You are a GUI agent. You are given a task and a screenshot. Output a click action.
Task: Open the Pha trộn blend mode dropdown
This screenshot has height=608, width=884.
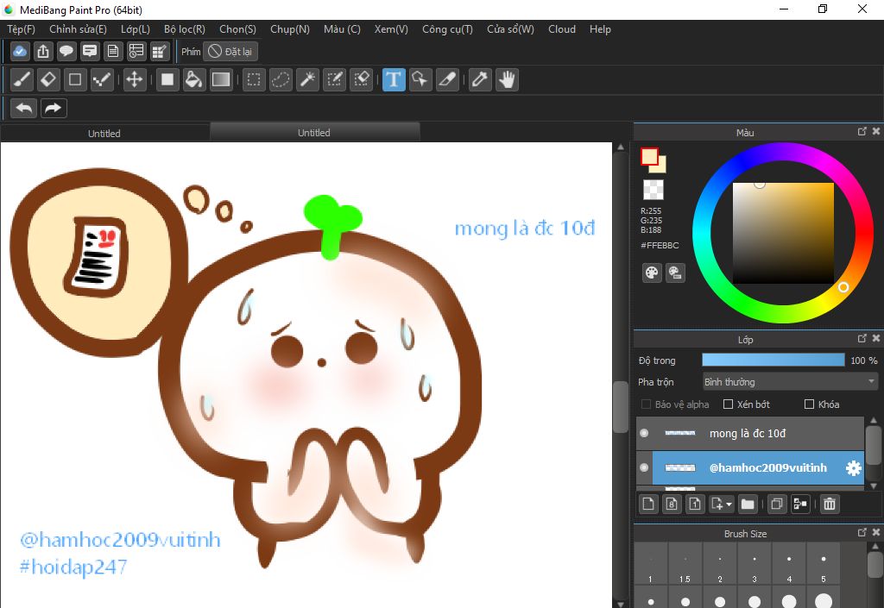pos(789,381)
